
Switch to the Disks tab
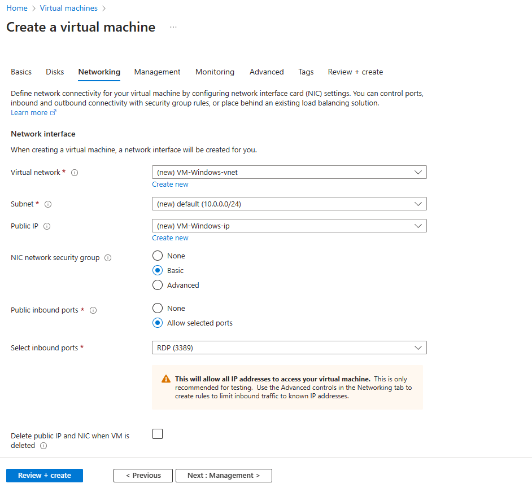pyautogui.click(x=55, y=72)
